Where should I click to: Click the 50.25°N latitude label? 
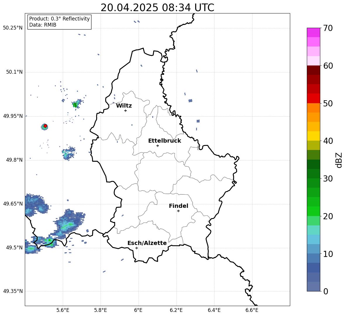13,28
